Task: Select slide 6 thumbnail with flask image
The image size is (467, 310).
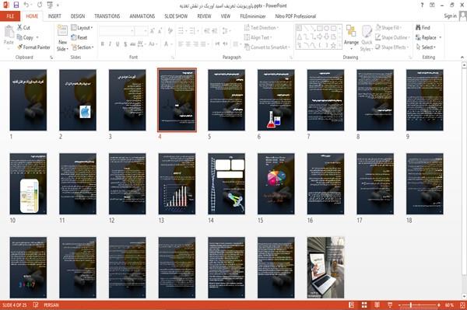Action: [x=276, y=100]
